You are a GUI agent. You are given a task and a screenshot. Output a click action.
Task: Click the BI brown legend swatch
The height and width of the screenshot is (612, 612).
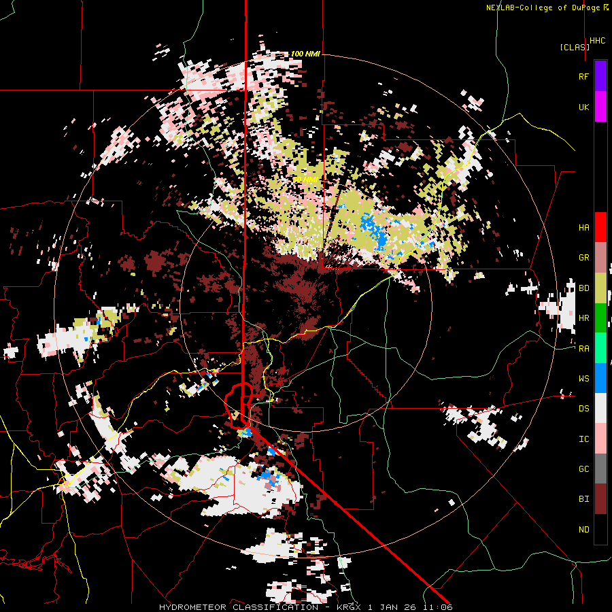(x=600, y=499)
